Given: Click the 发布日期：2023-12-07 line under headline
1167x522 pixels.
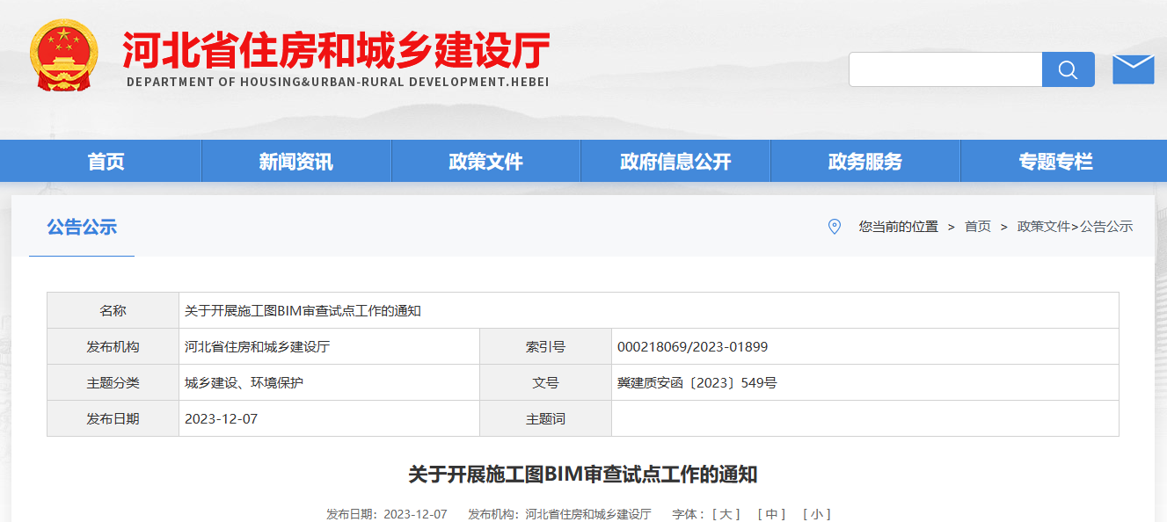Looking at the screenshot, I should tap(387, 514).
